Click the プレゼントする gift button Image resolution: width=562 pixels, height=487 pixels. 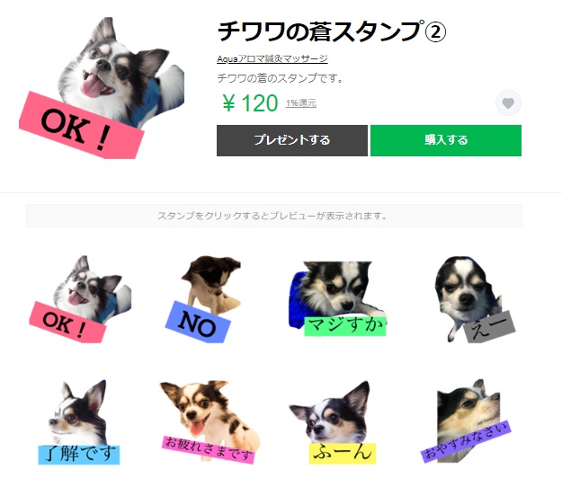[x=292, y=140]
